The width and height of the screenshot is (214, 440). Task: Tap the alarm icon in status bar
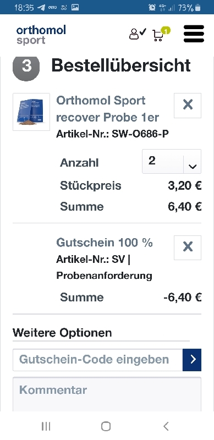coord(152,8)
